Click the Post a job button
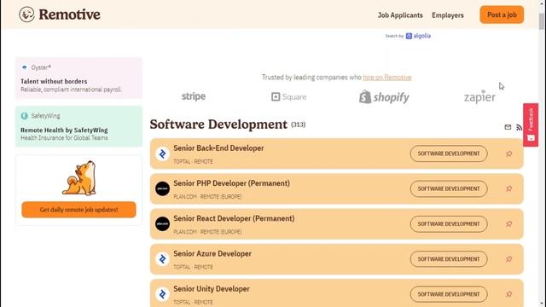Screen dimensions: 546x307 (502, 15)
